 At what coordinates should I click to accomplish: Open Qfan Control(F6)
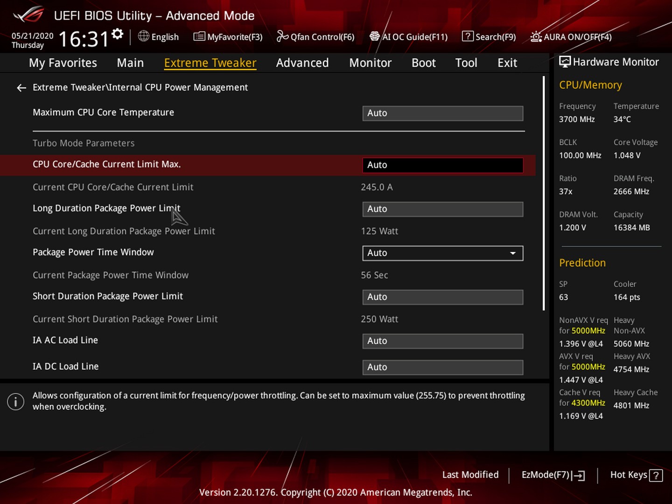pos(315,36)
